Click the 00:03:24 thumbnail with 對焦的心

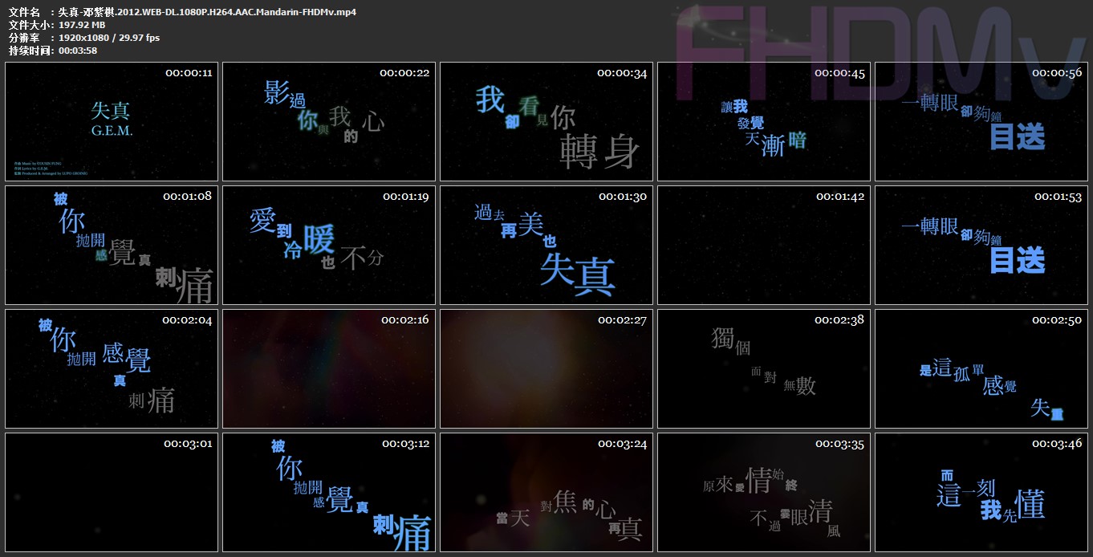pyautogui.click(x=546, y=493)
